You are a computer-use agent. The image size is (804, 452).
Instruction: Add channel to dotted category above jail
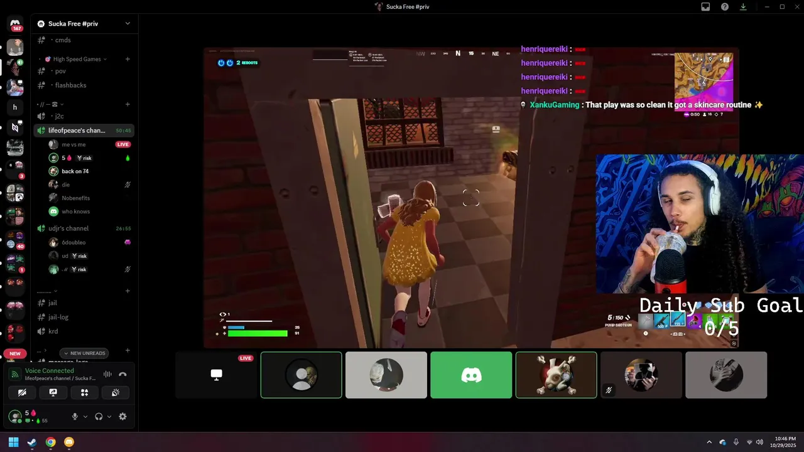pyautogui.click(x=128, y=291)
